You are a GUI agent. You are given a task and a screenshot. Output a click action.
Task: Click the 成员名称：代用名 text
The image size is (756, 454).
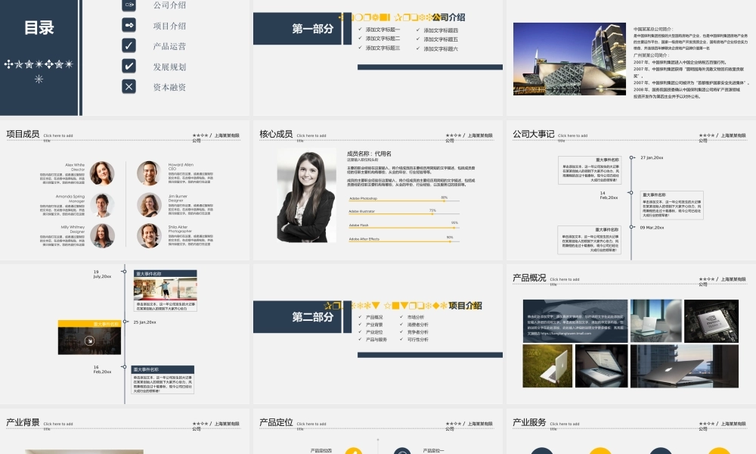click(x=370, y=154)
